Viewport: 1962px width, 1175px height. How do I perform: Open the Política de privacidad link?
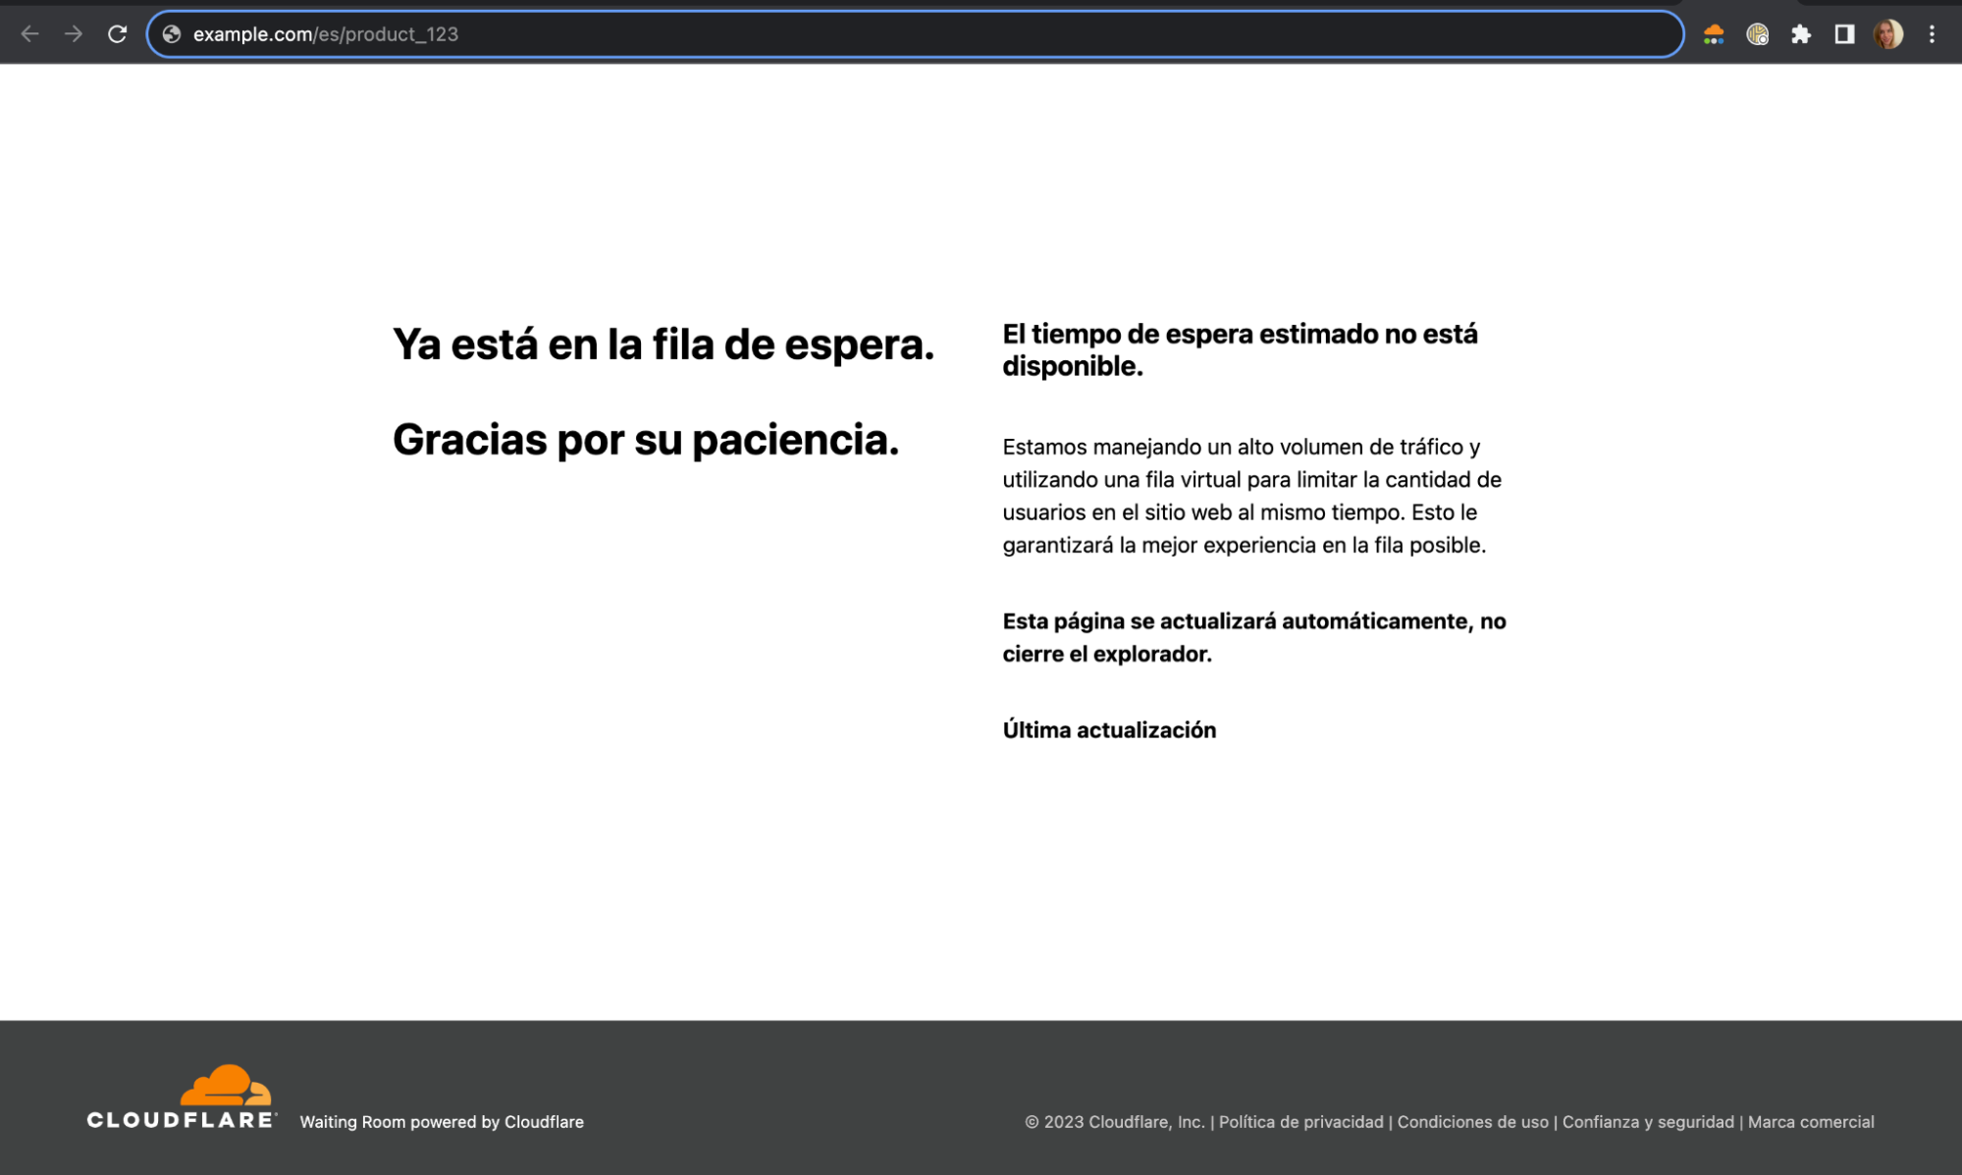click(1300, 1122)
